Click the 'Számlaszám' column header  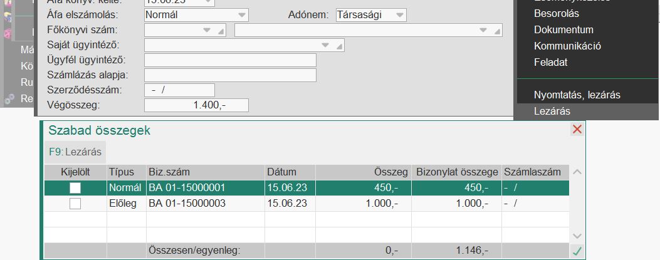coord(535,172)
